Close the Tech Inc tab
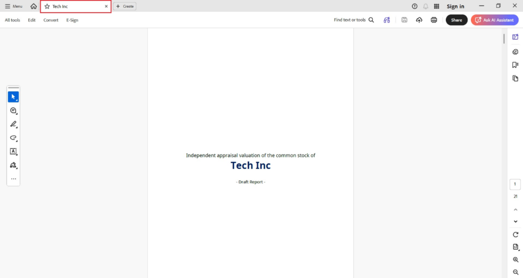This screenshot has width=523, height=278. [x=106, y=6]
